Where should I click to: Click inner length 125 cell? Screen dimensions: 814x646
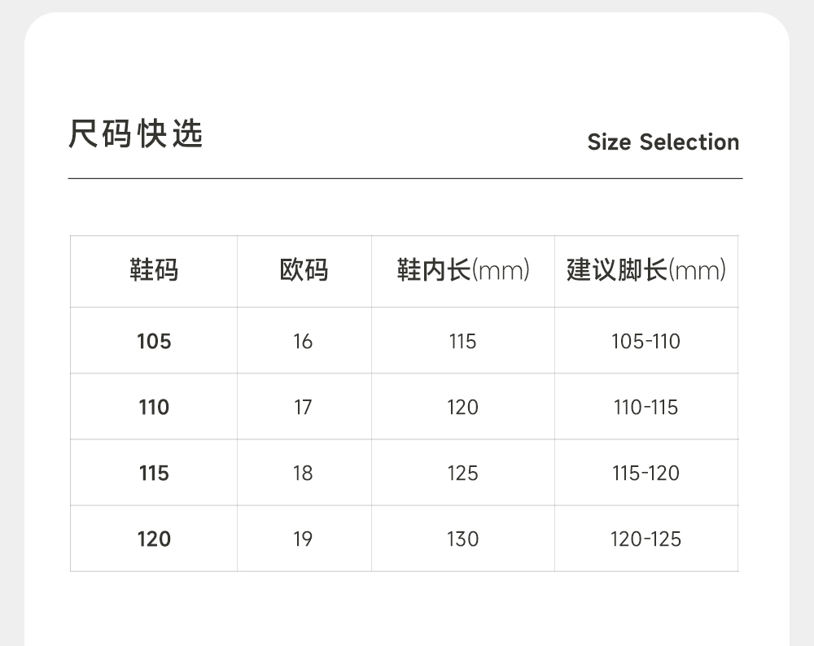[462, 474]
